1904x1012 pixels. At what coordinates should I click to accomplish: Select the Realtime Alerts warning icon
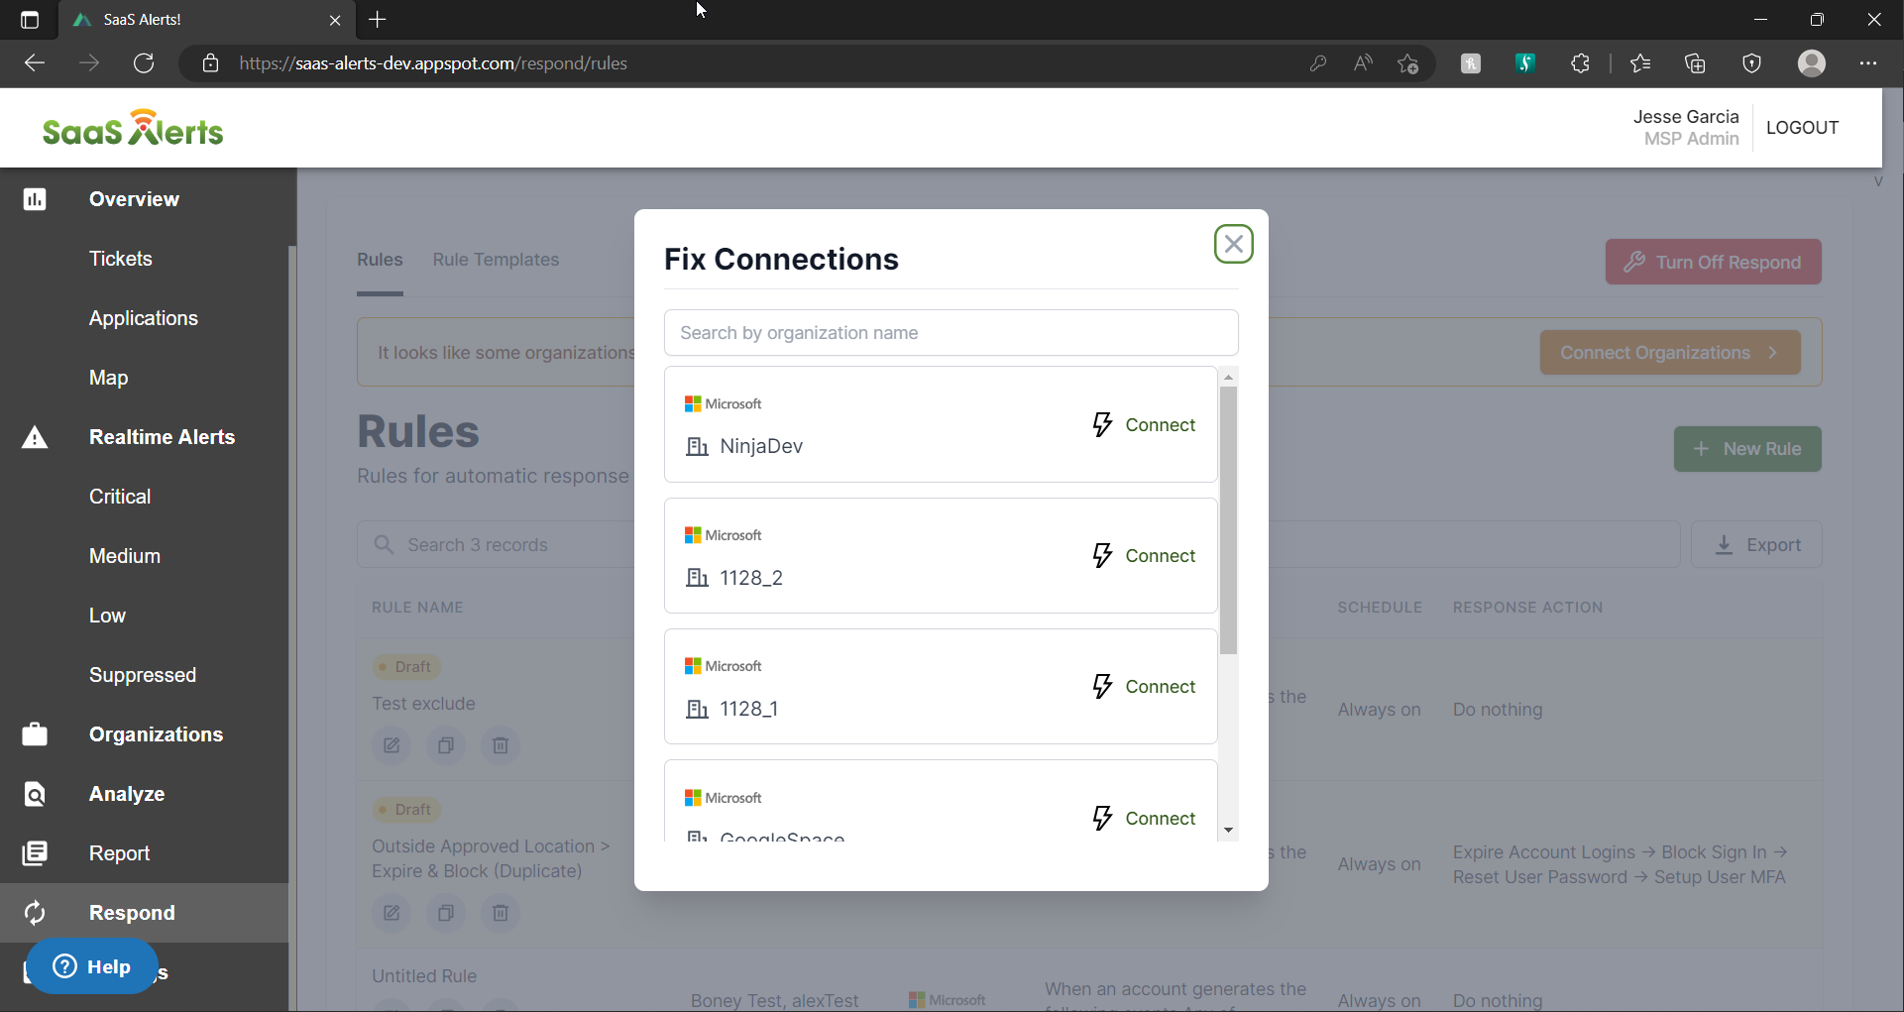point(35,437)
